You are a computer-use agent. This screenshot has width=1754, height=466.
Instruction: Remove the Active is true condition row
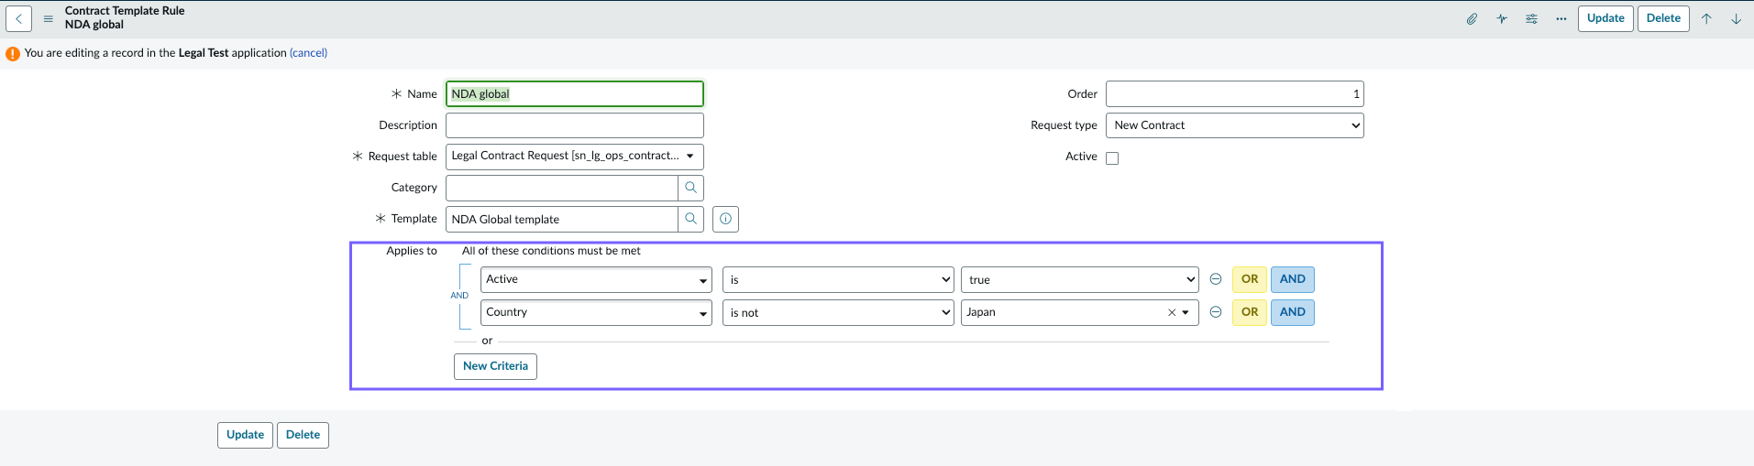[x=1216, y=279]
